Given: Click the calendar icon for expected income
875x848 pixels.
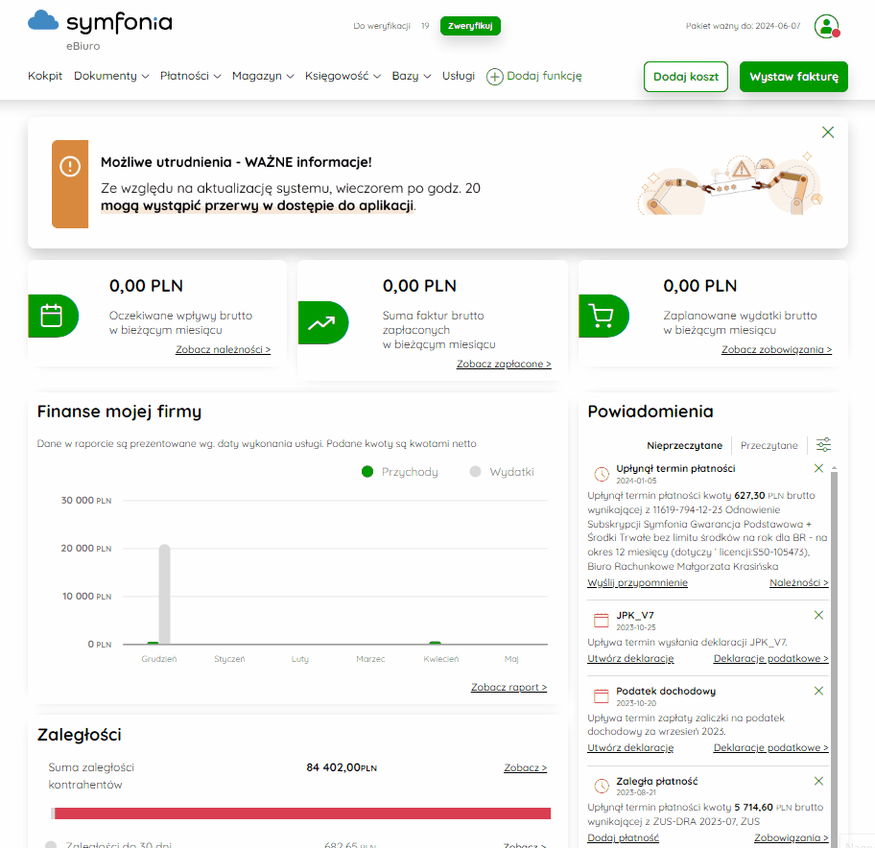Looking at the screenshot, I should 52,316.
